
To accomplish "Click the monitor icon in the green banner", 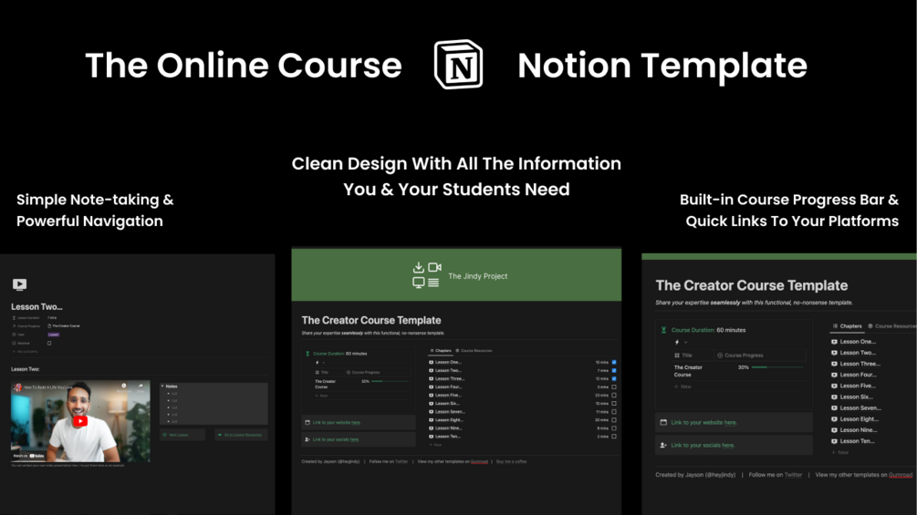I will 418,283.
